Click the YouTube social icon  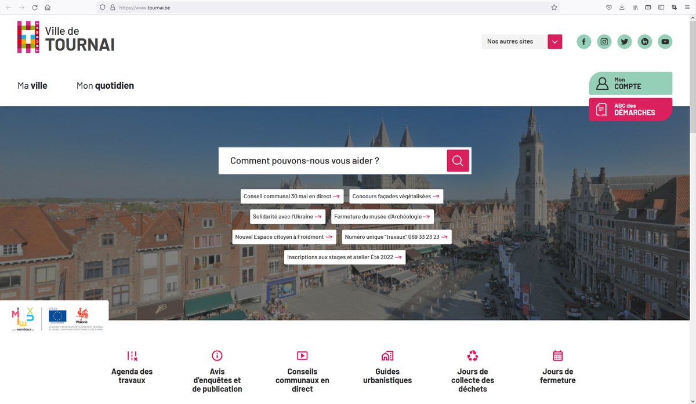665,42
